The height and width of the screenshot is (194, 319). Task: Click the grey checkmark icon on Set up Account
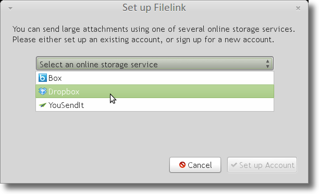coord(234,165)
